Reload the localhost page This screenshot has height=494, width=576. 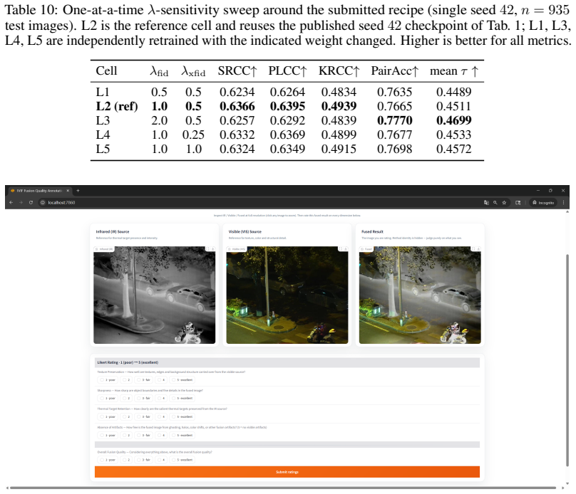31,202
